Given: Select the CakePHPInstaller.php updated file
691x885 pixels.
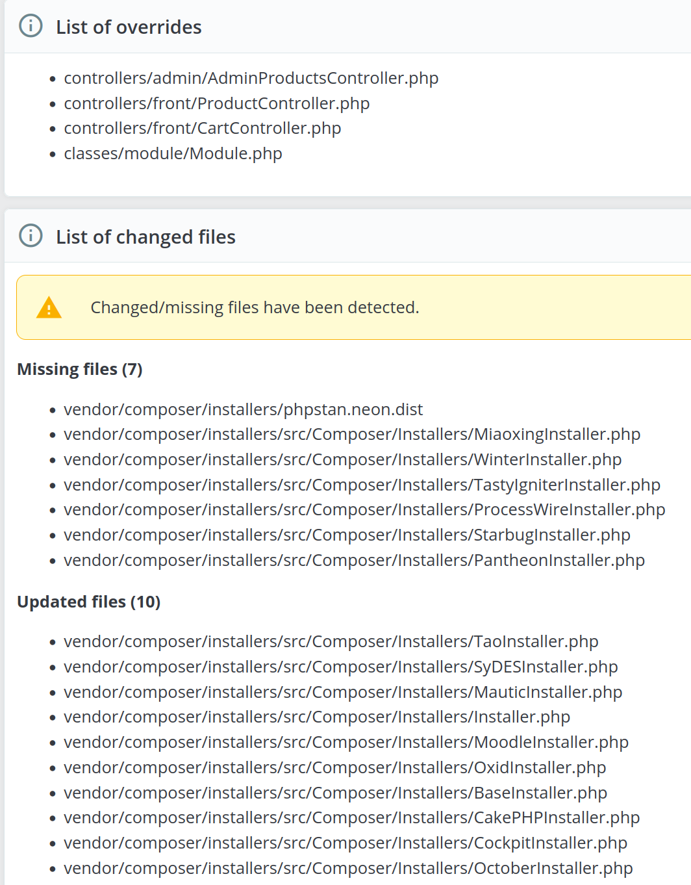Looking at the screenshot, I should 351,817.
